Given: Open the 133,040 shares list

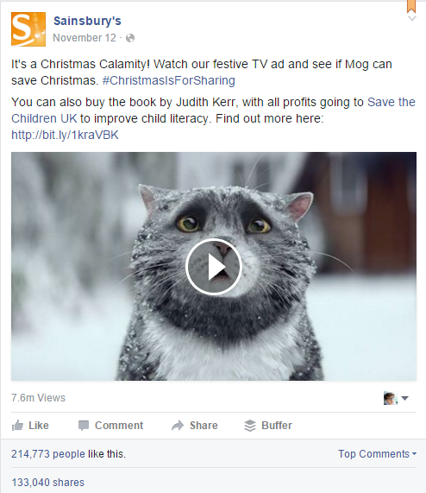Looking at the screenshot, I should pos(48,482).
